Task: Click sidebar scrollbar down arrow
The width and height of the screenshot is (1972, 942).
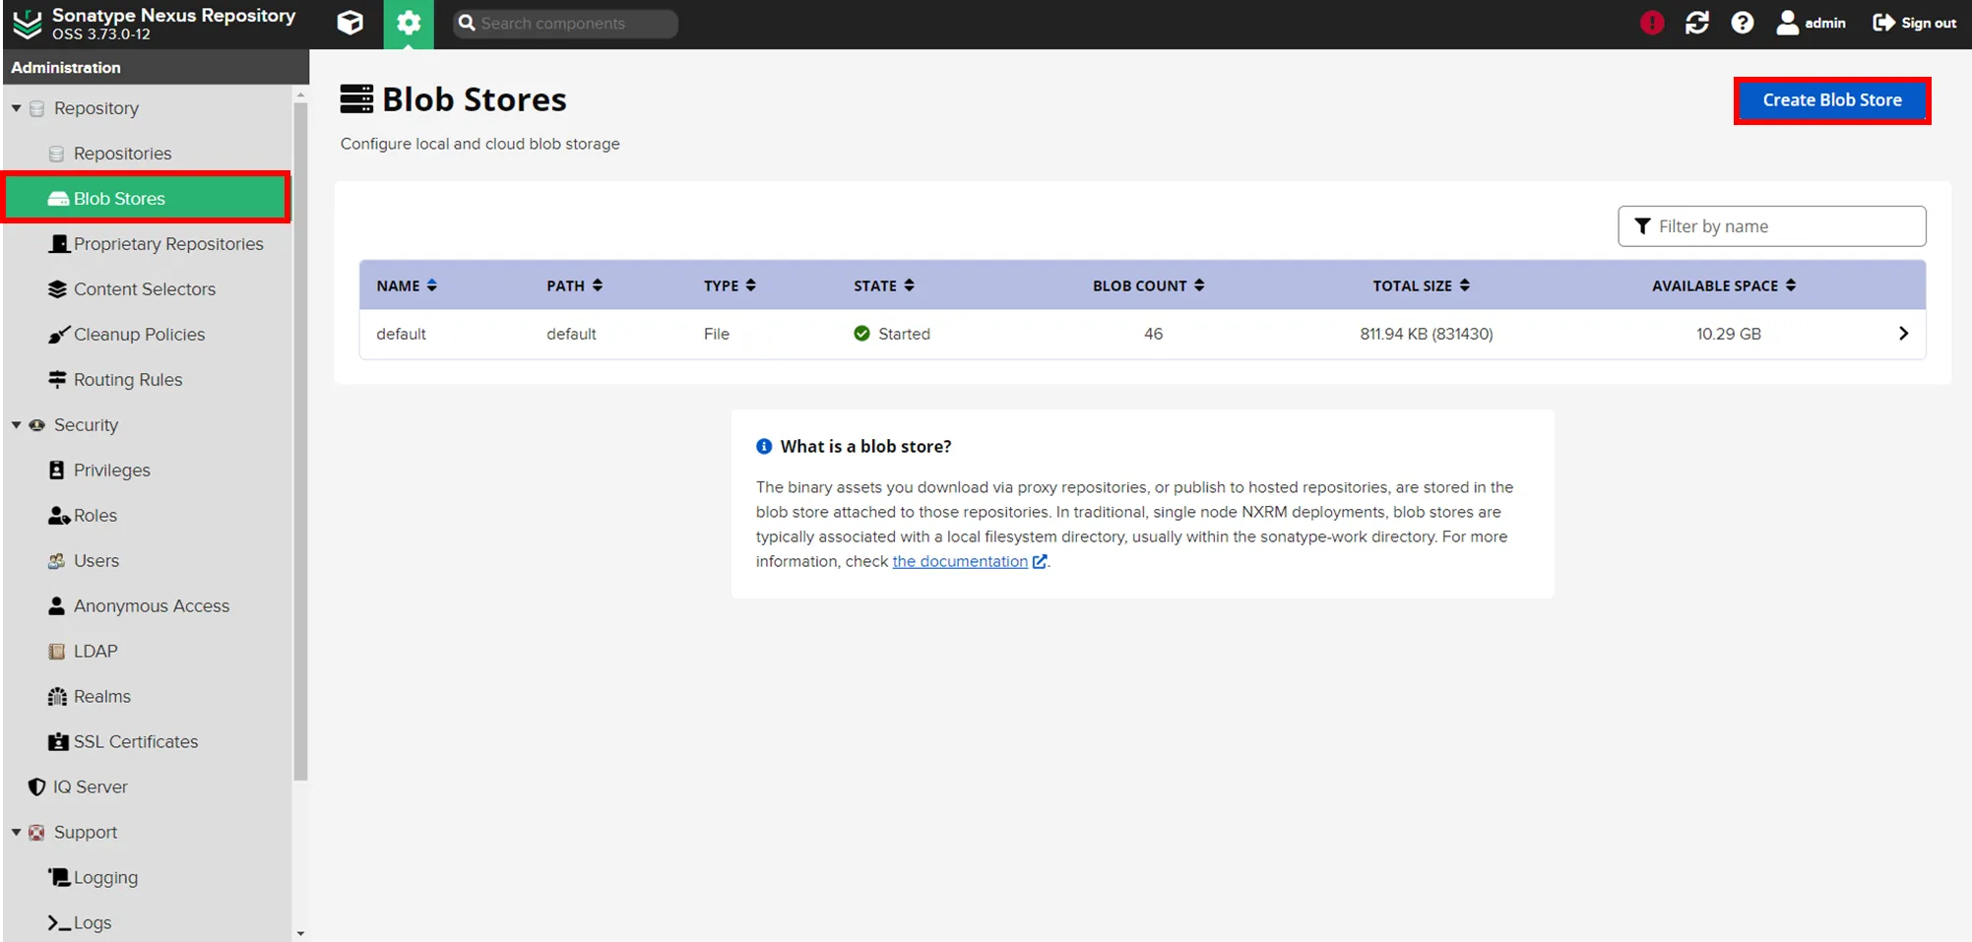Action: (300, 933)
